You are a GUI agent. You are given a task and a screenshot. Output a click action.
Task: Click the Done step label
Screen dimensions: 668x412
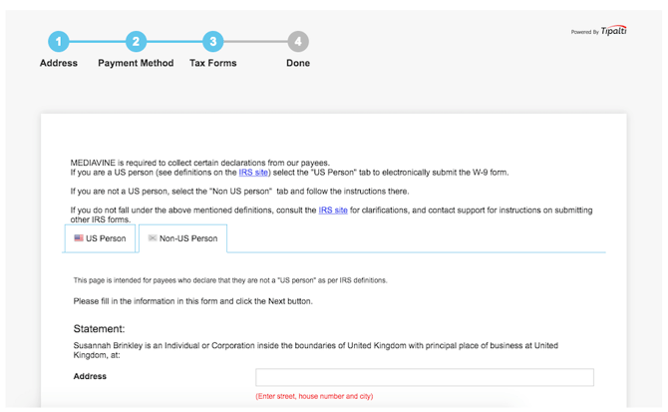pyautogui.click(x=298, y=63)
